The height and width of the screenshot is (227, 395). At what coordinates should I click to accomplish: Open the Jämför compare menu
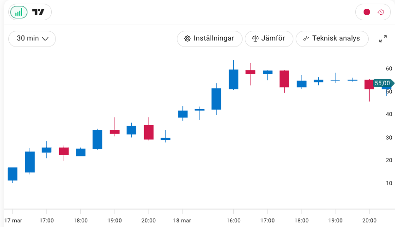point(269,39)
